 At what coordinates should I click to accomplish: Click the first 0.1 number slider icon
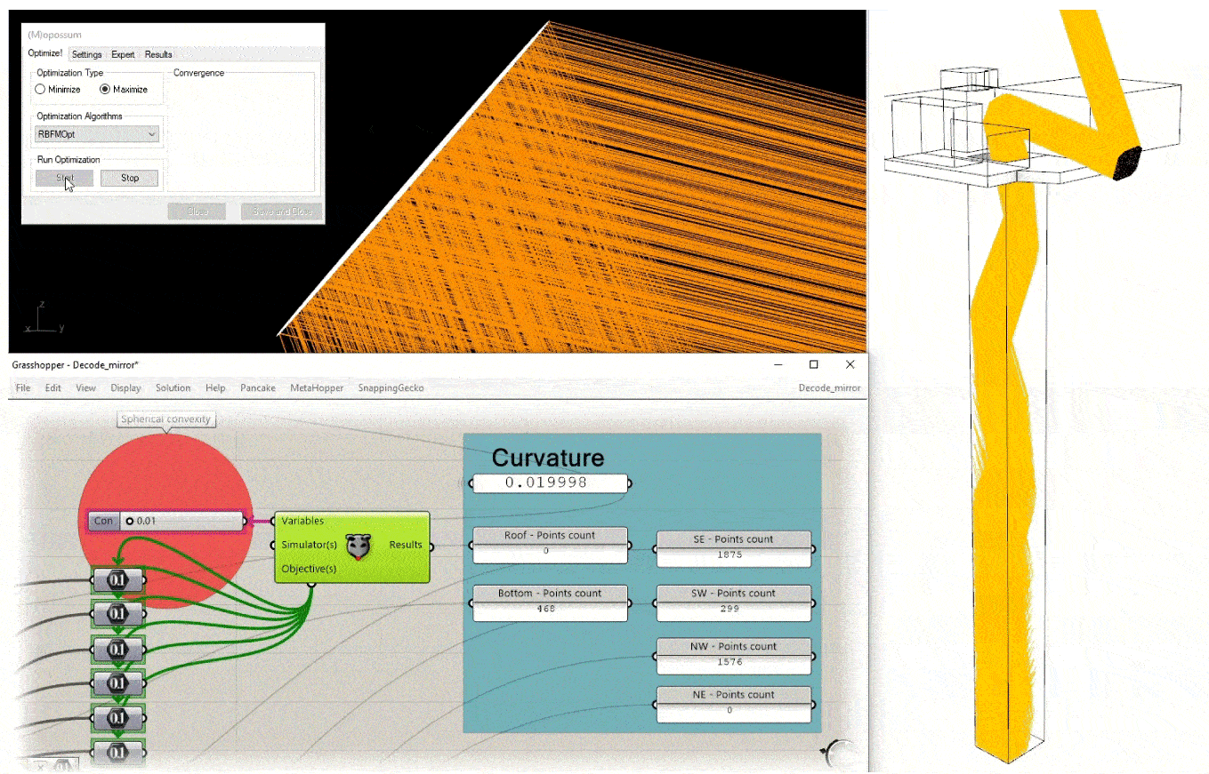(x=117, y=580)
